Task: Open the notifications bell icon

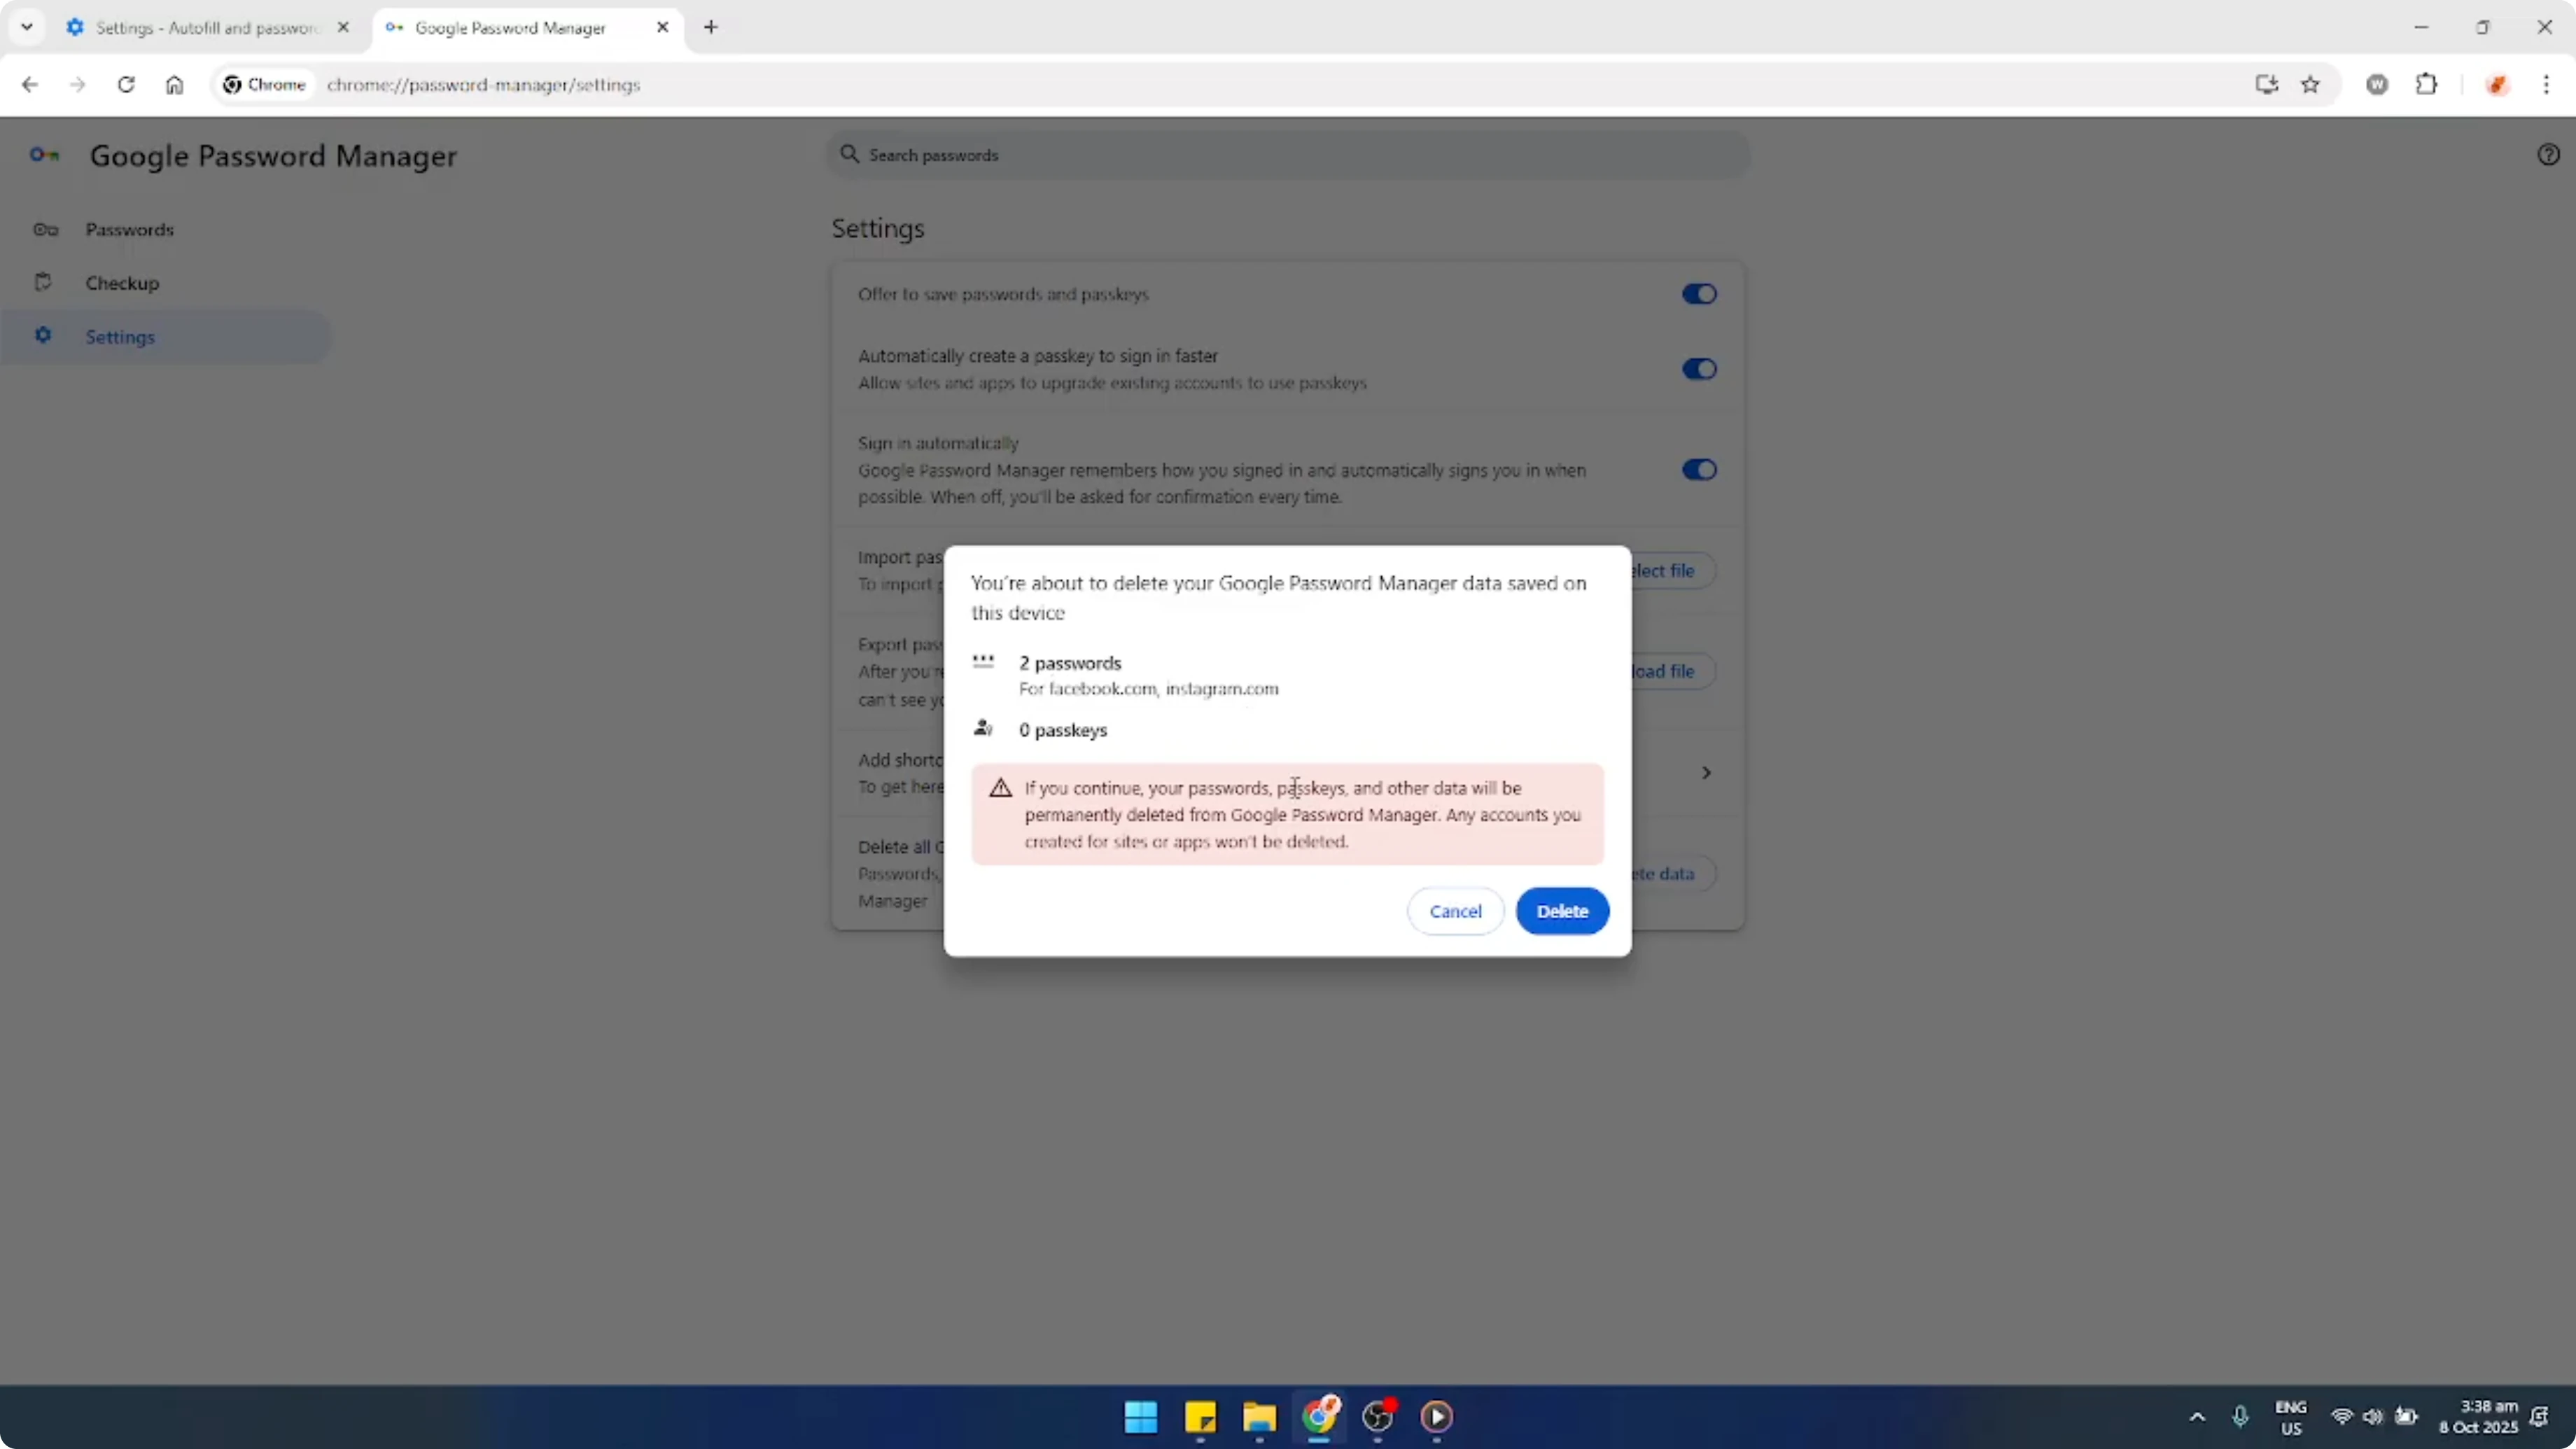Action: [x=2540, y=1417]
